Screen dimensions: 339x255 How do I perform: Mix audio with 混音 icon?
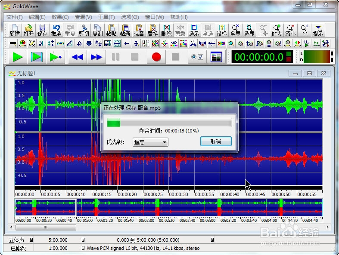click(139, 30)
